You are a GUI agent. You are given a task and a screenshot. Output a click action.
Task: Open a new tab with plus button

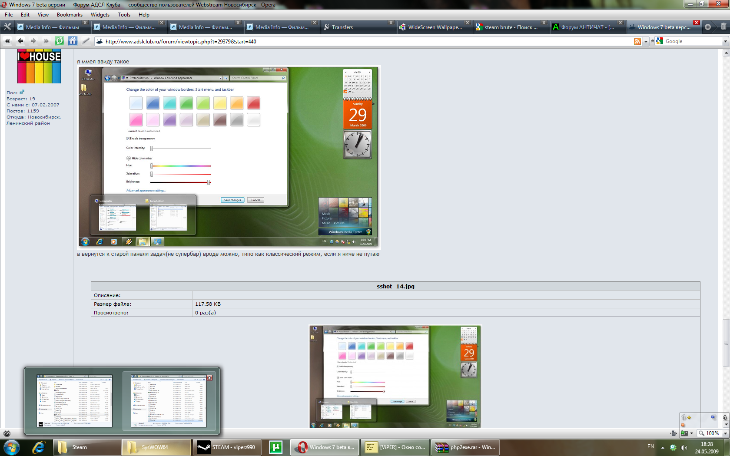point(708,27)
